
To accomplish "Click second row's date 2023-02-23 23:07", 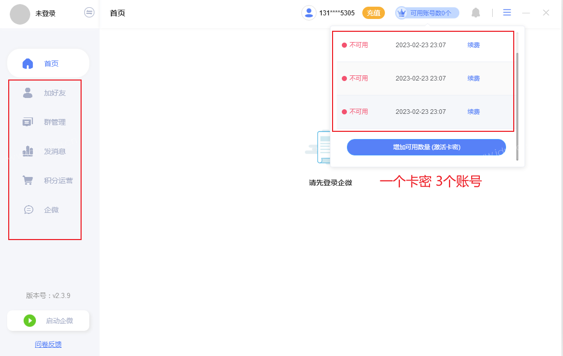I will pos(421,78).
